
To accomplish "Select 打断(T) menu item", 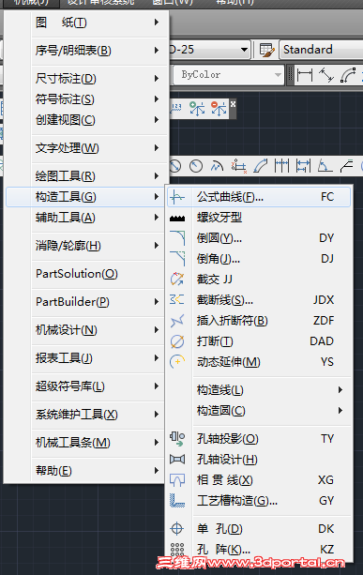I will pyautogui.click(x=259, y=341).
